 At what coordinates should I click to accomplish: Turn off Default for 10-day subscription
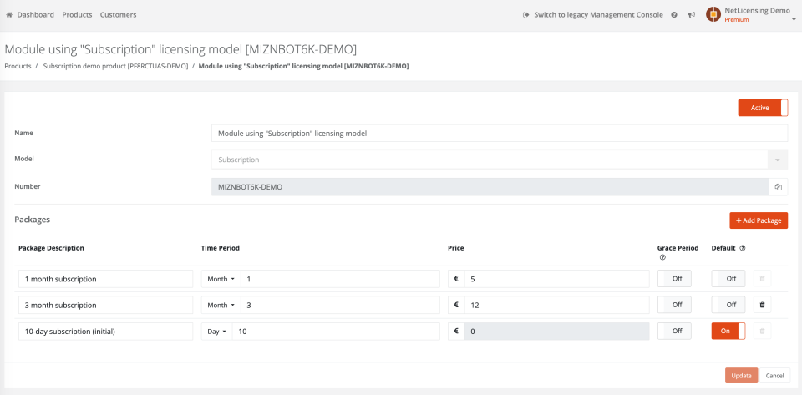[728, 332]
